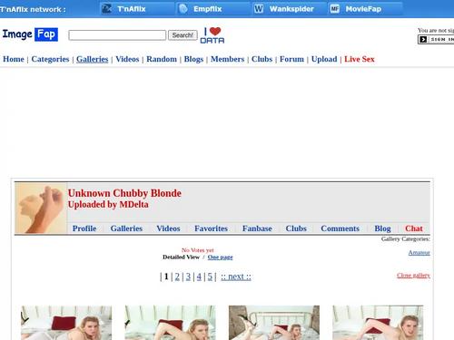This screenshot has width=454, height=340.
Task: Open the Favorites tab
Action: pos(211,228)
